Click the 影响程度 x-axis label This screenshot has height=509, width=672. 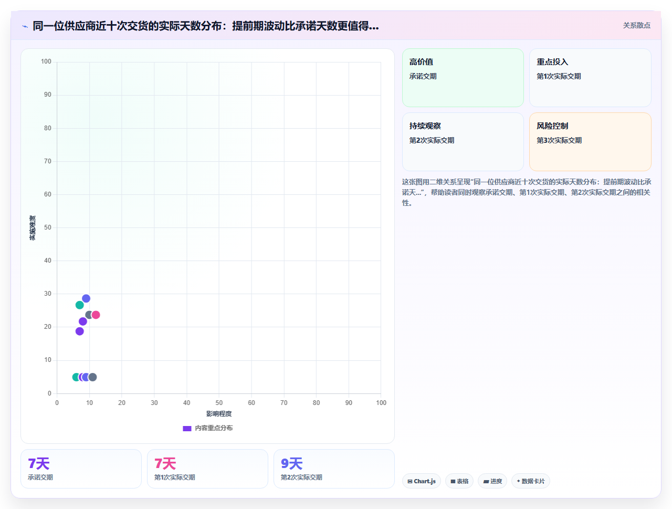click(219, 414)
